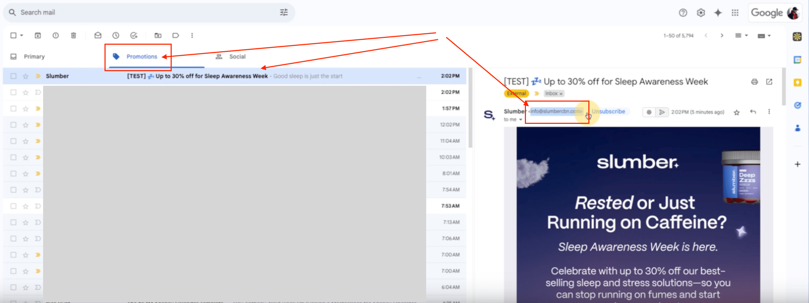The height and width of the screenshot is (303, 809).
Task: Open the Google apps grid
Action: (x=735, y=13)
